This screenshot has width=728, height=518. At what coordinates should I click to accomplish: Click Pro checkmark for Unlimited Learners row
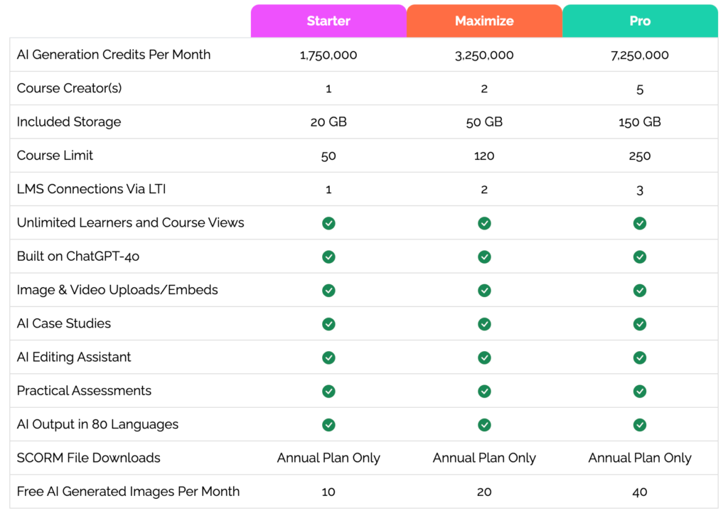(x=640, y=223)
